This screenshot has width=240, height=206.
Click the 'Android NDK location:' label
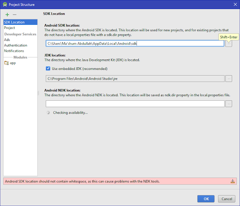(x=62, y=90)
